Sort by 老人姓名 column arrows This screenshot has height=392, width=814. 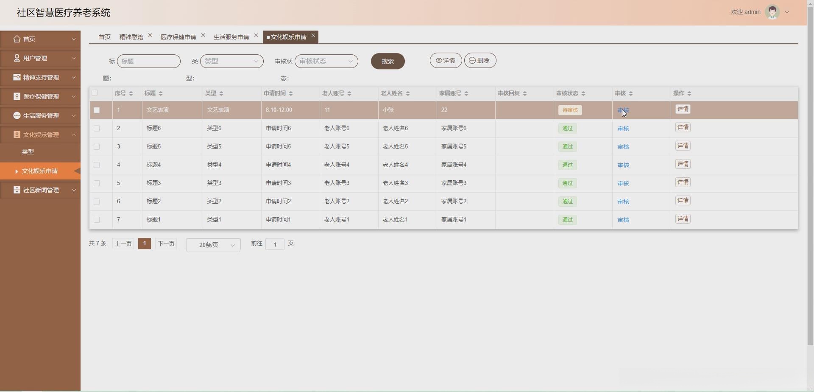click(x=408, y=93)
